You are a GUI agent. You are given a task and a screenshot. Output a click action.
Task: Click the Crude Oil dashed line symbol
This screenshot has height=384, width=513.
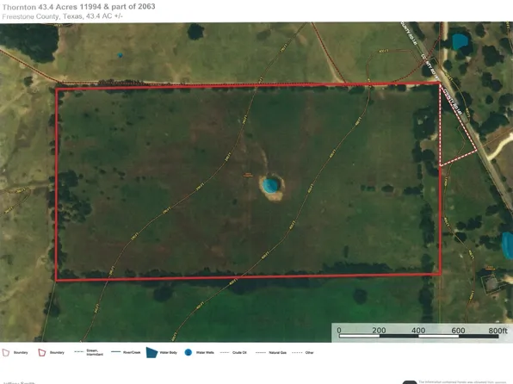point(225,352)
